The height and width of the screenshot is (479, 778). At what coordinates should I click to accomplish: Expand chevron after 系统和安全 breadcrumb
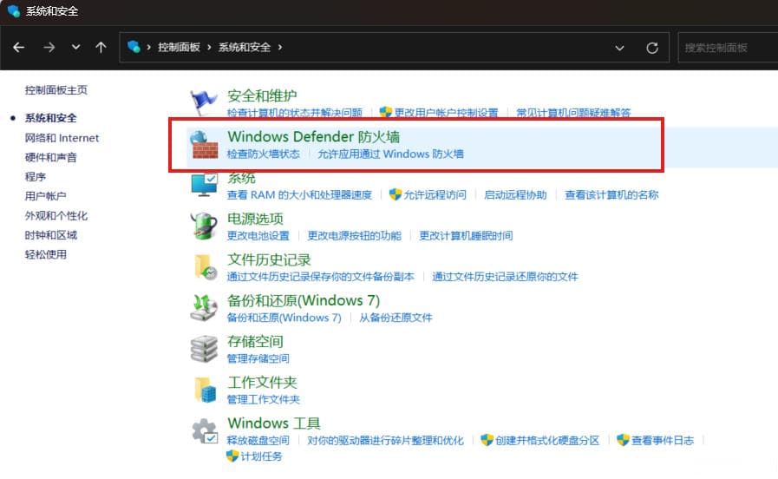280,47
